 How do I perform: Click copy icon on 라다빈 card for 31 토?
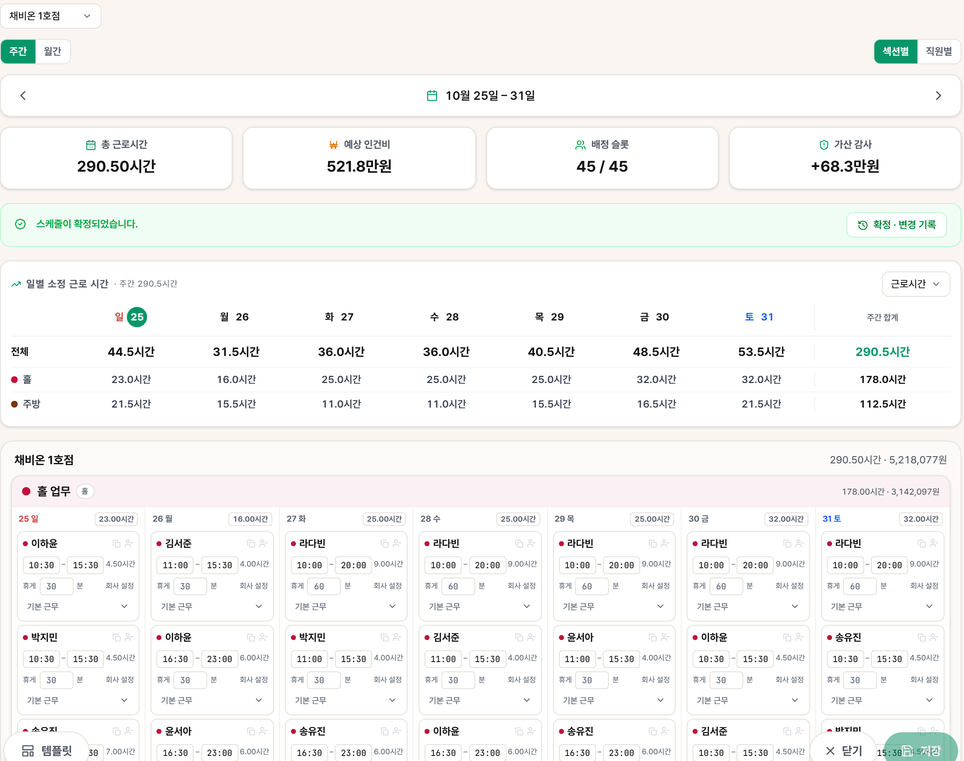click(x=922, y=544)
